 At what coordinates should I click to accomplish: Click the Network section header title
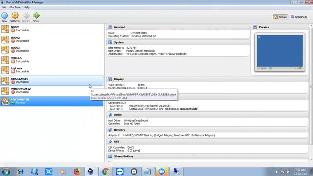coord(119,130)
